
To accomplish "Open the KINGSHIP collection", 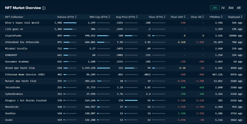I will 11,55.
